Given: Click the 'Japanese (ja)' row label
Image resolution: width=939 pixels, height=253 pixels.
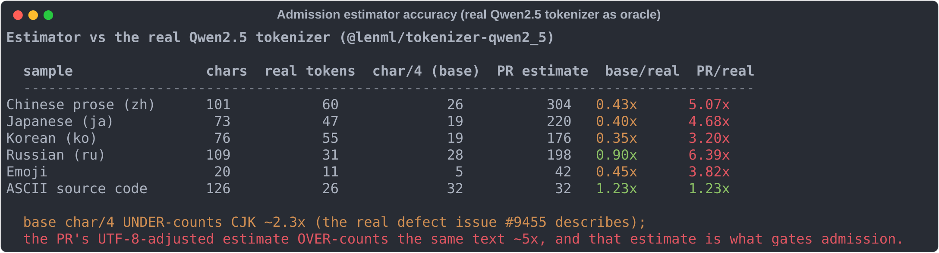Looking at the screenshot, I should click(x=60, y=121).
